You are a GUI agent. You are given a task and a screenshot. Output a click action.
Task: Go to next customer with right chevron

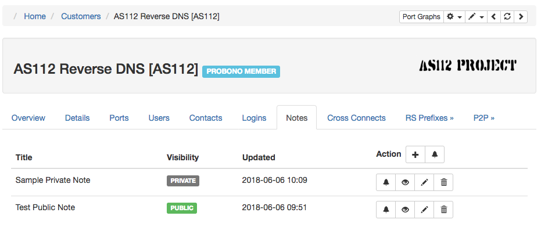[x=521, y=16]
